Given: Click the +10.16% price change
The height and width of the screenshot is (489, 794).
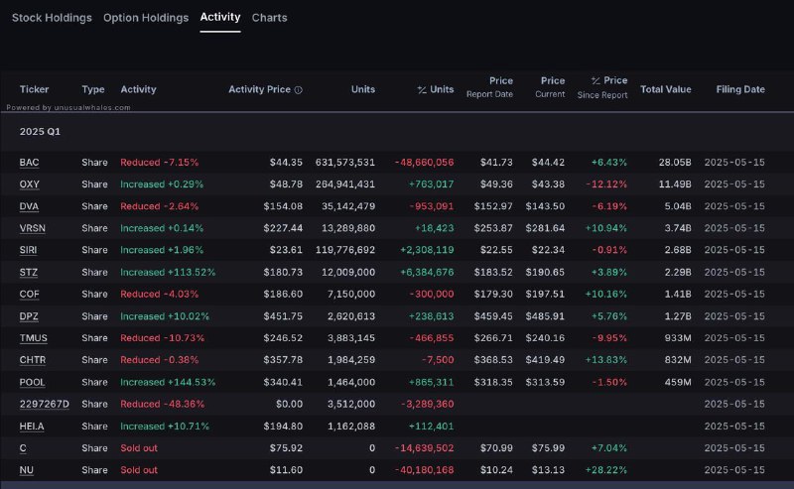Looking at the screenshot, I should point(606,295).
